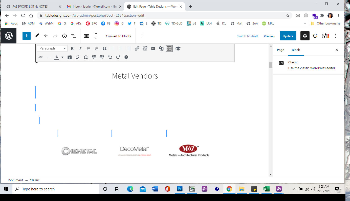The width and height of the screenshot is (350, 201).
Task: Toggle strikethrough formatting
Action: (40, 57)
